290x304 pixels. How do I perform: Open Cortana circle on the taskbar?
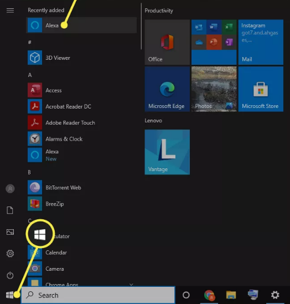[x=186, y=295]
